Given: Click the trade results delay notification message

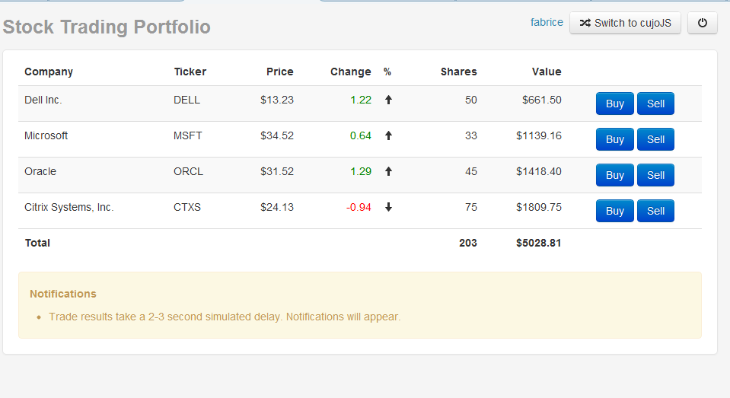Looking at the screenshot, I should click(225, 317).
